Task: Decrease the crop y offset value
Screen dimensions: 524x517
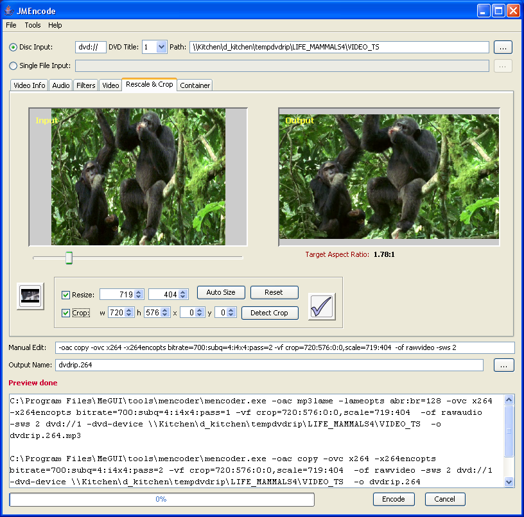Action: pyautogui.click(x=231, y=315)
